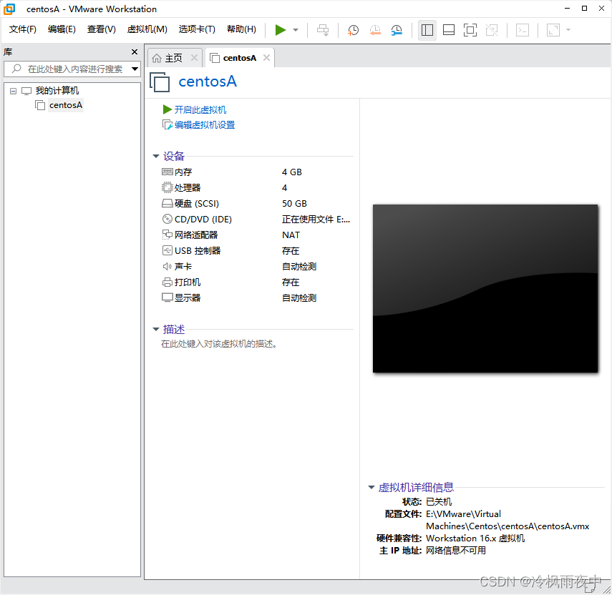Collapse the 描述 section
This screenshot has width=612, height=595.
pos(156,330)
